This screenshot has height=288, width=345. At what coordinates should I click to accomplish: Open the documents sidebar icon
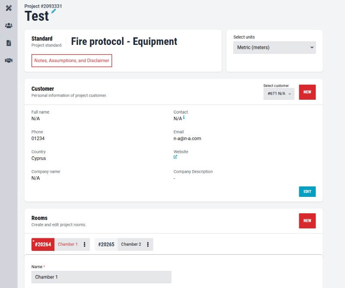(8, 43)
